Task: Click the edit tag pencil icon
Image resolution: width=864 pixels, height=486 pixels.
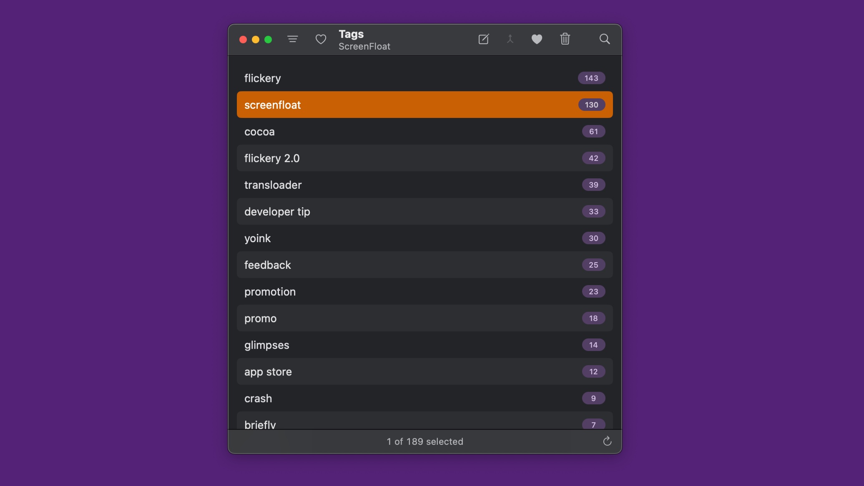Action: click(x=483, y=39)
